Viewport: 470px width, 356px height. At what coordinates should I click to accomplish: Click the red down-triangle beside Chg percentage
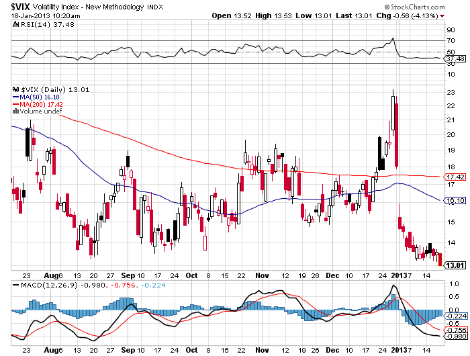pyautogui.click(x=442, y=16)
